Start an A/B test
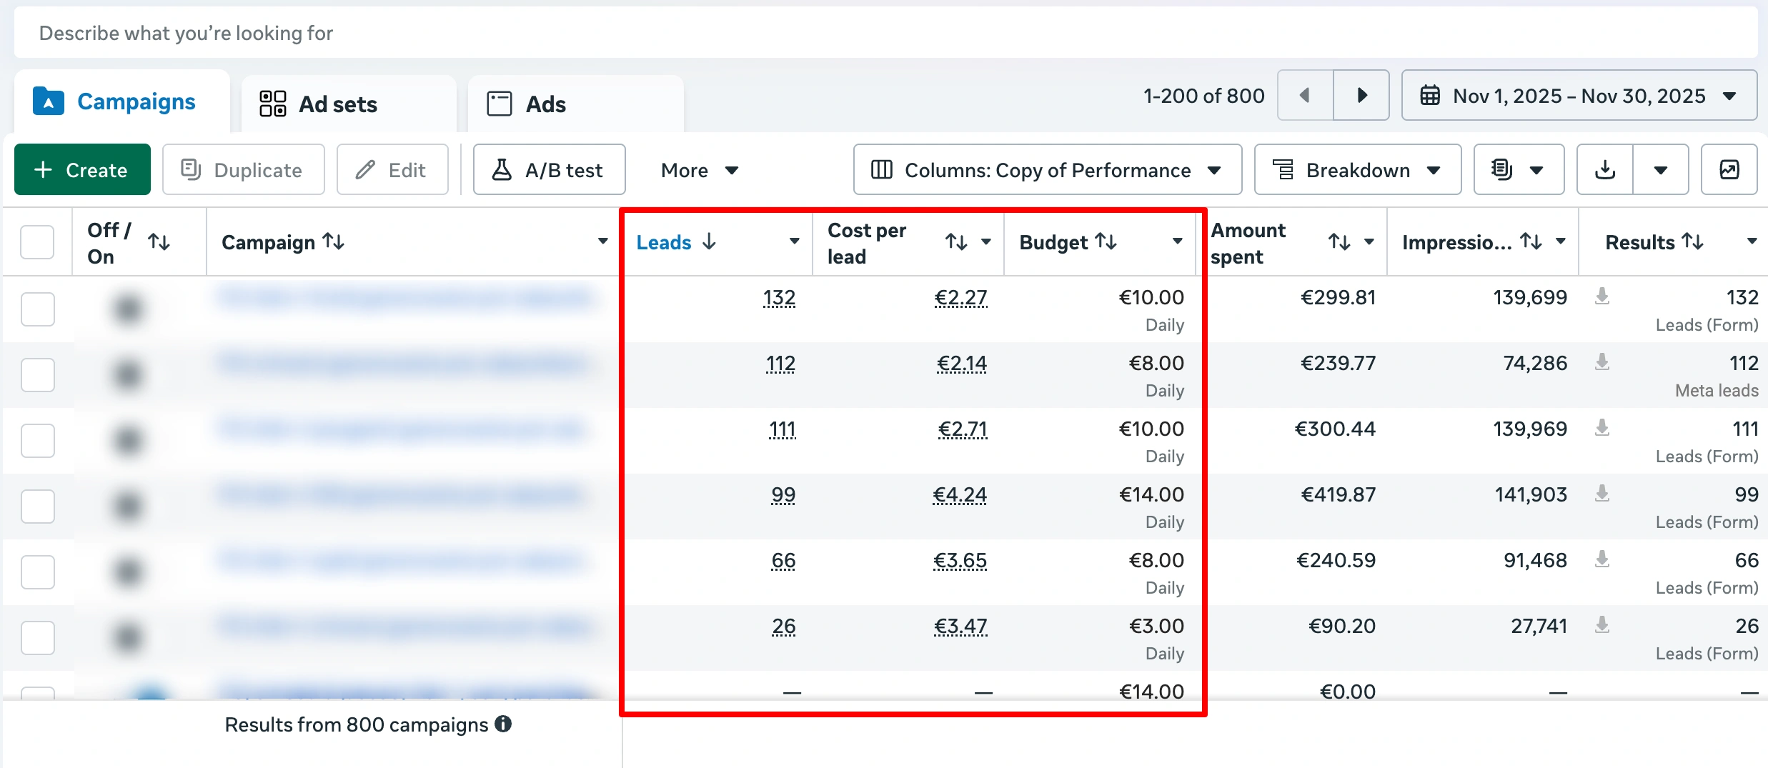 pyautogui.click(x=549, y=169)
